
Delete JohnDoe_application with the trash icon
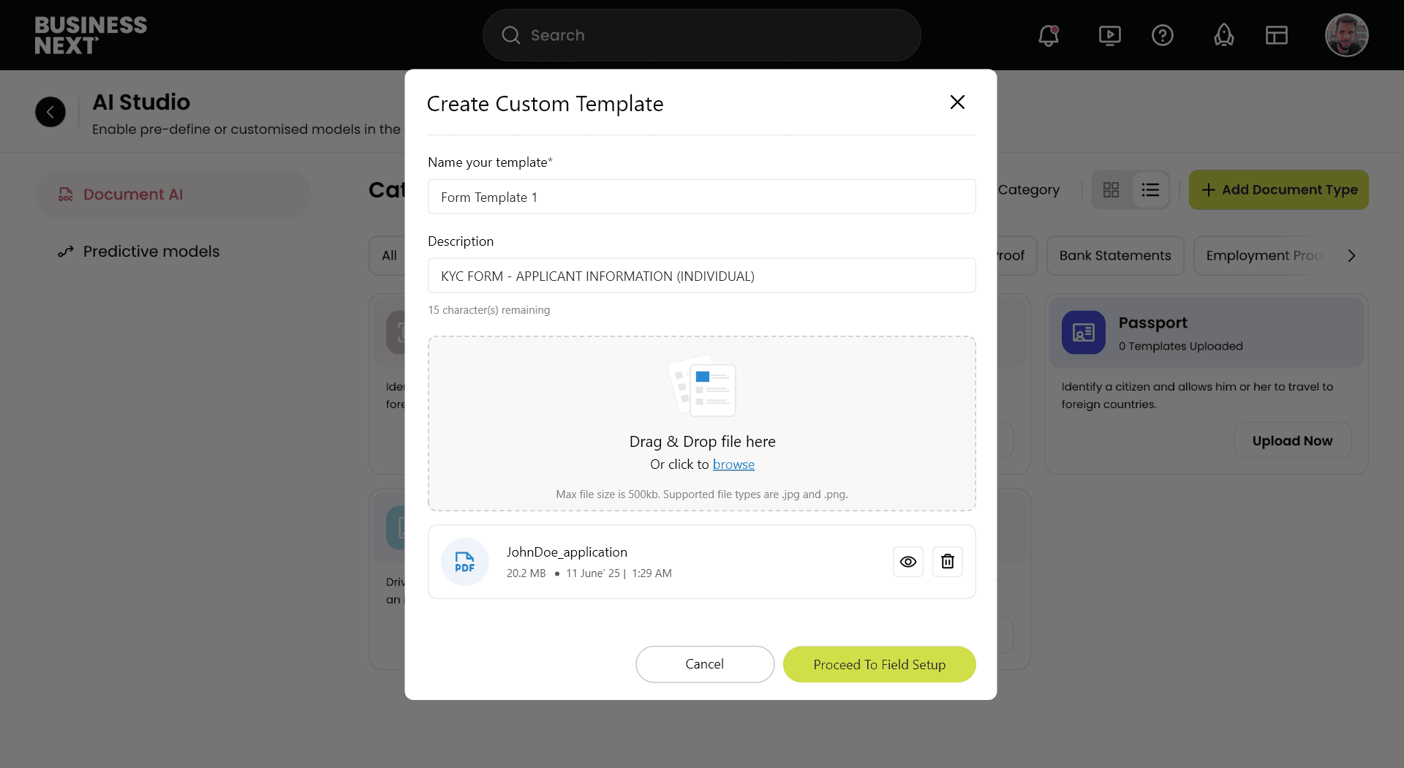tap(947, 562)
